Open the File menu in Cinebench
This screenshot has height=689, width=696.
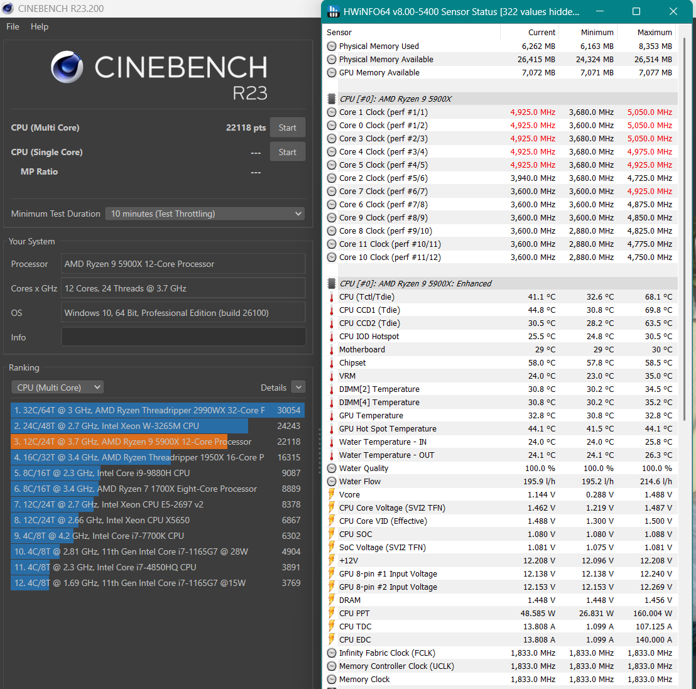13,26
